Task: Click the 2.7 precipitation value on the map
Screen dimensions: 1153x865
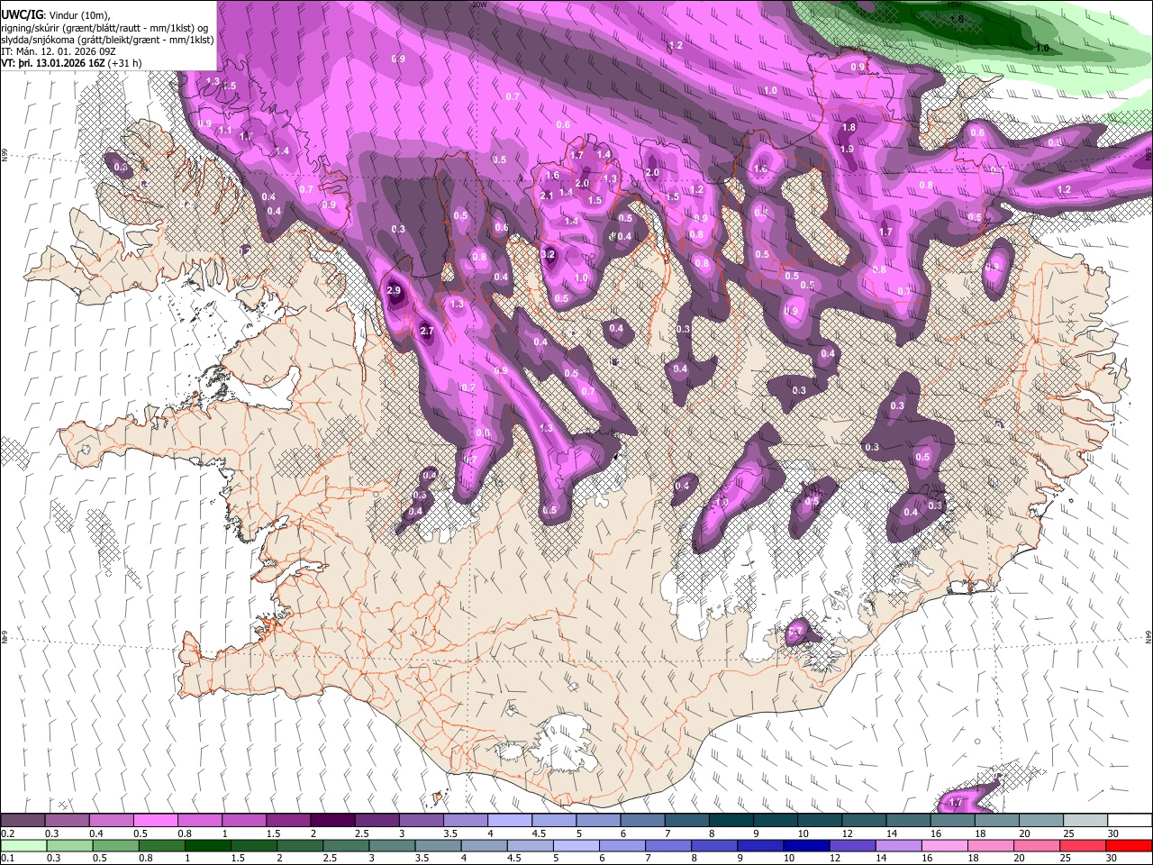Action: coord(427,332)
